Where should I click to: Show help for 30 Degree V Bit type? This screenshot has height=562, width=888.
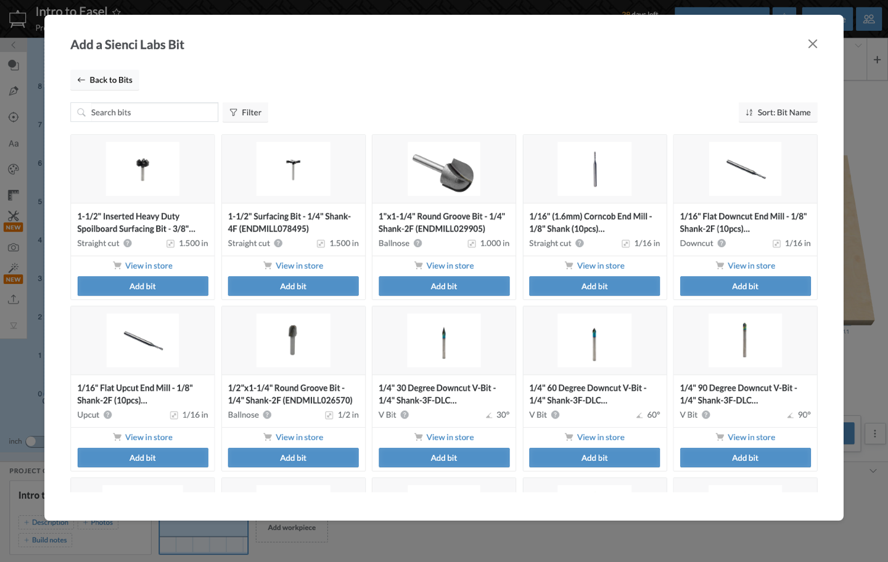tap(405, 415)
